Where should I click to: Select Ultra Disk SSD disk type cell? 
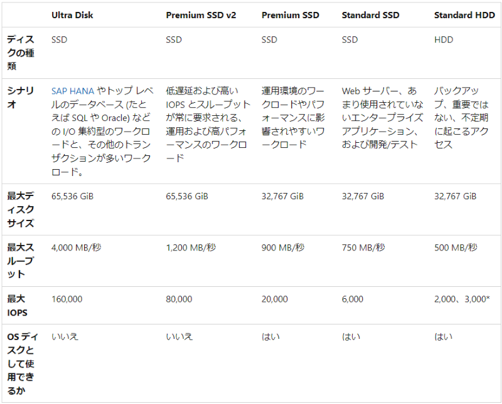click(59, 39)
